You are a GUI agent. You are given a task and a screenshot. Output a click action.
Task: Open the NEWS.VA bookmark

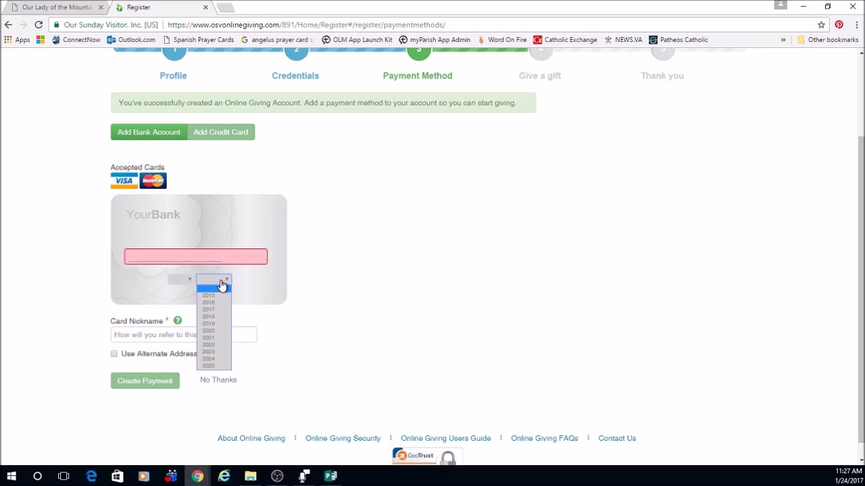(623, 40)
